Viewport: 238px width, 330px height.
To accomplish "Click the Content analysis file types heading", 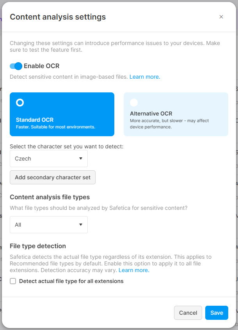I will (x=50, y=197).
